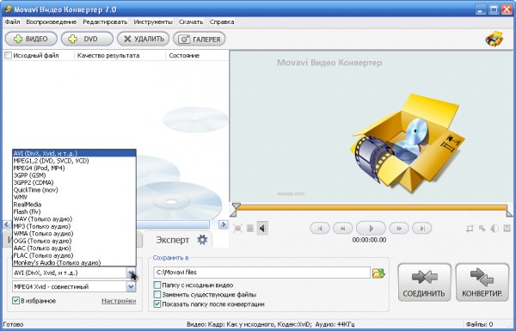Click the Movavi box logo icon in toolbar
This screenshot has height=331, width=516.
click(494, 40)
